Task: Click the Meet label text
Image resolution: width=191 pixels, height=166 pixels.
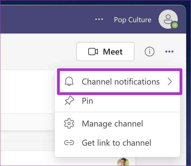Action: 113,52
